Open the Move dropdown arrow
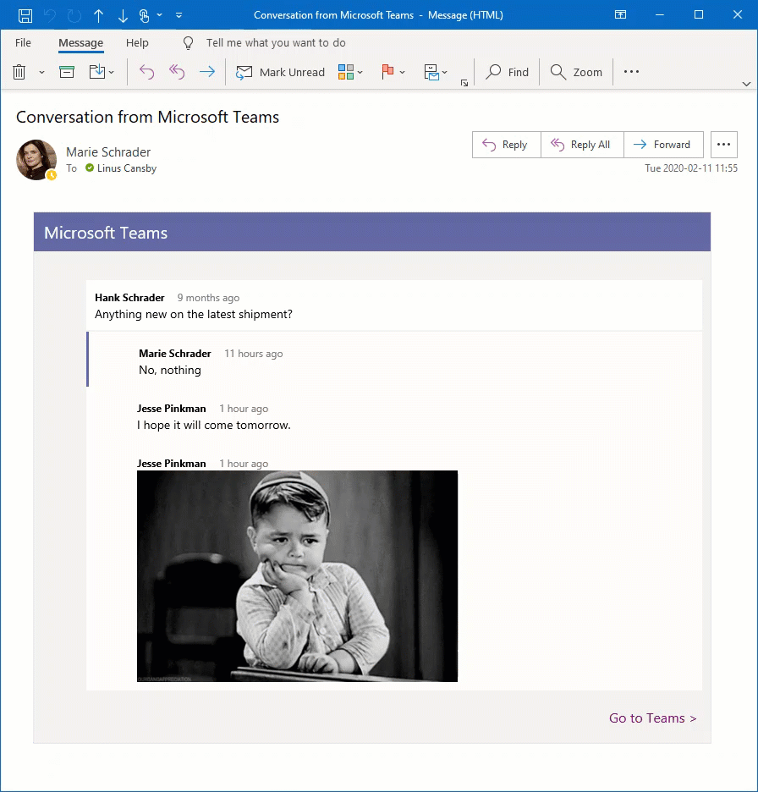Screen dimensions: 758x792 pos(111,72)
